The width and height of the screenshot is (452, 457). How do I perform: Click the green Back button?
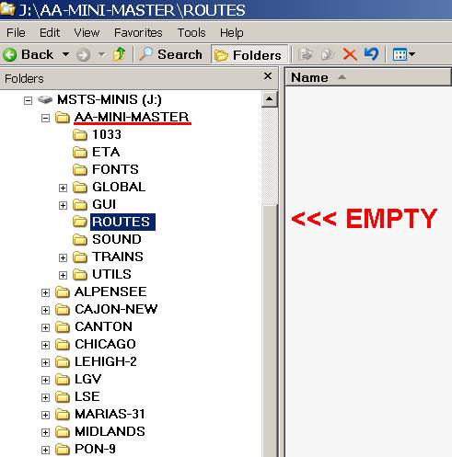pos(28,55)
